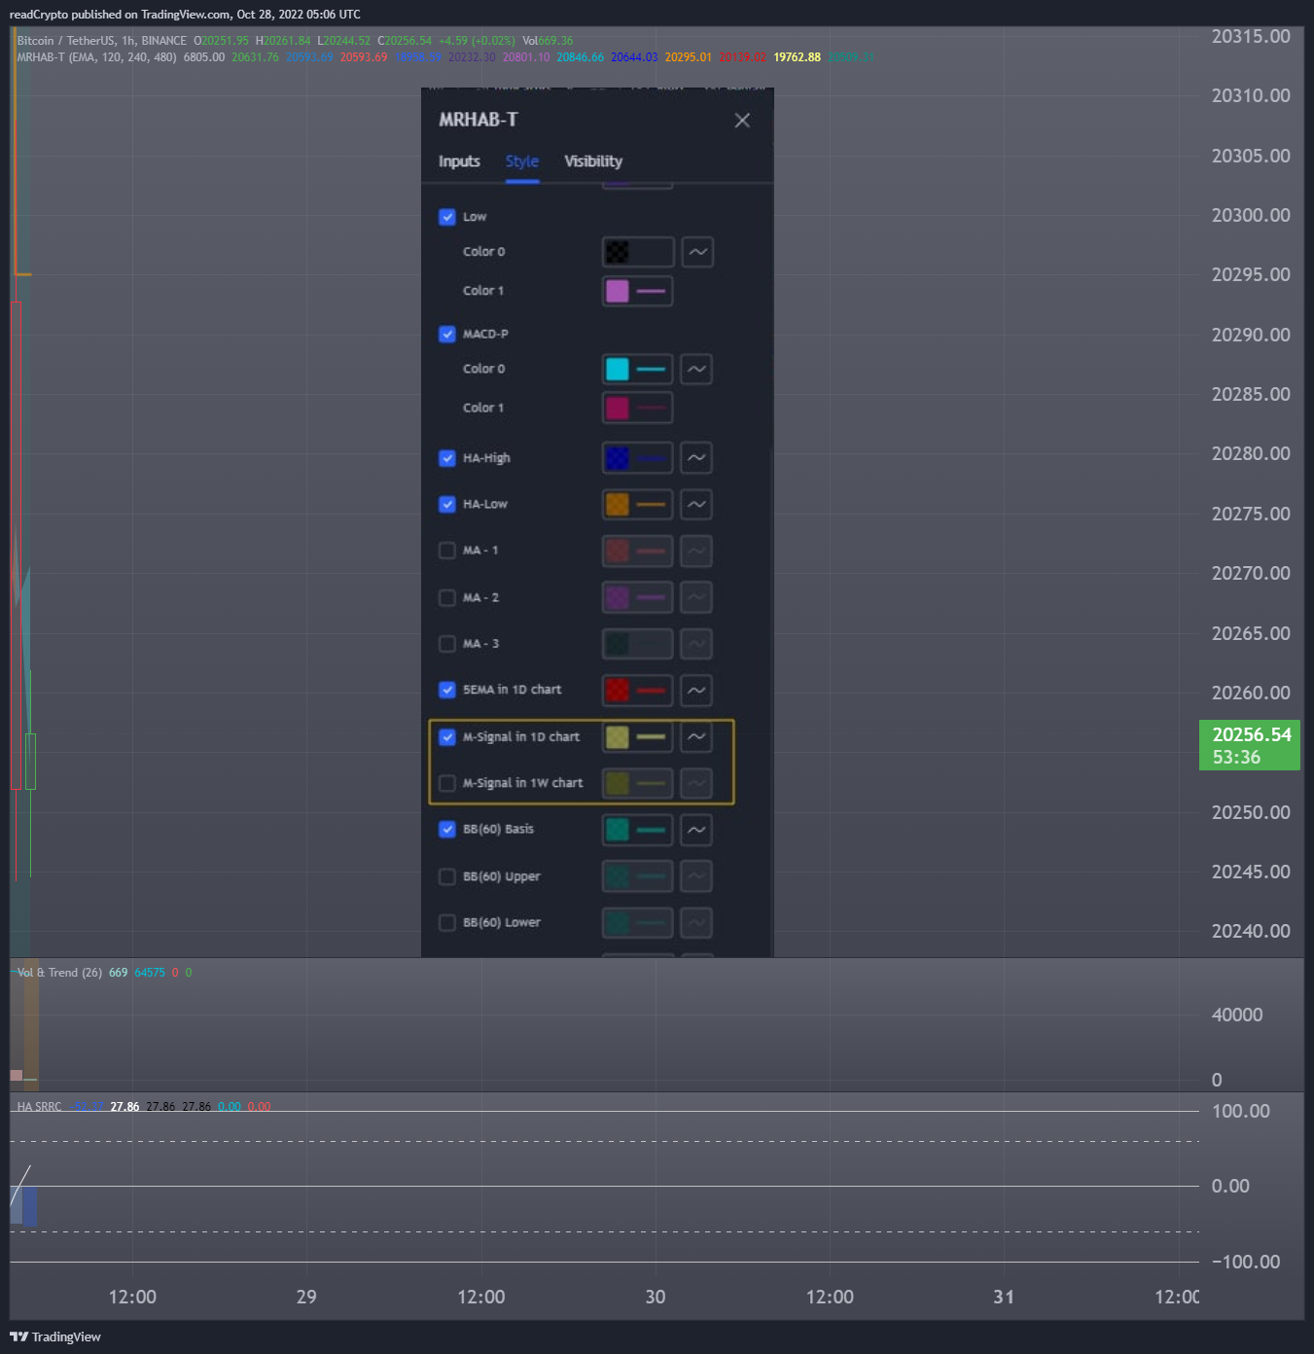Open Low Color 0 black swatch
Viewport: 1314px width, 1354px height.
tap(638, 252)
